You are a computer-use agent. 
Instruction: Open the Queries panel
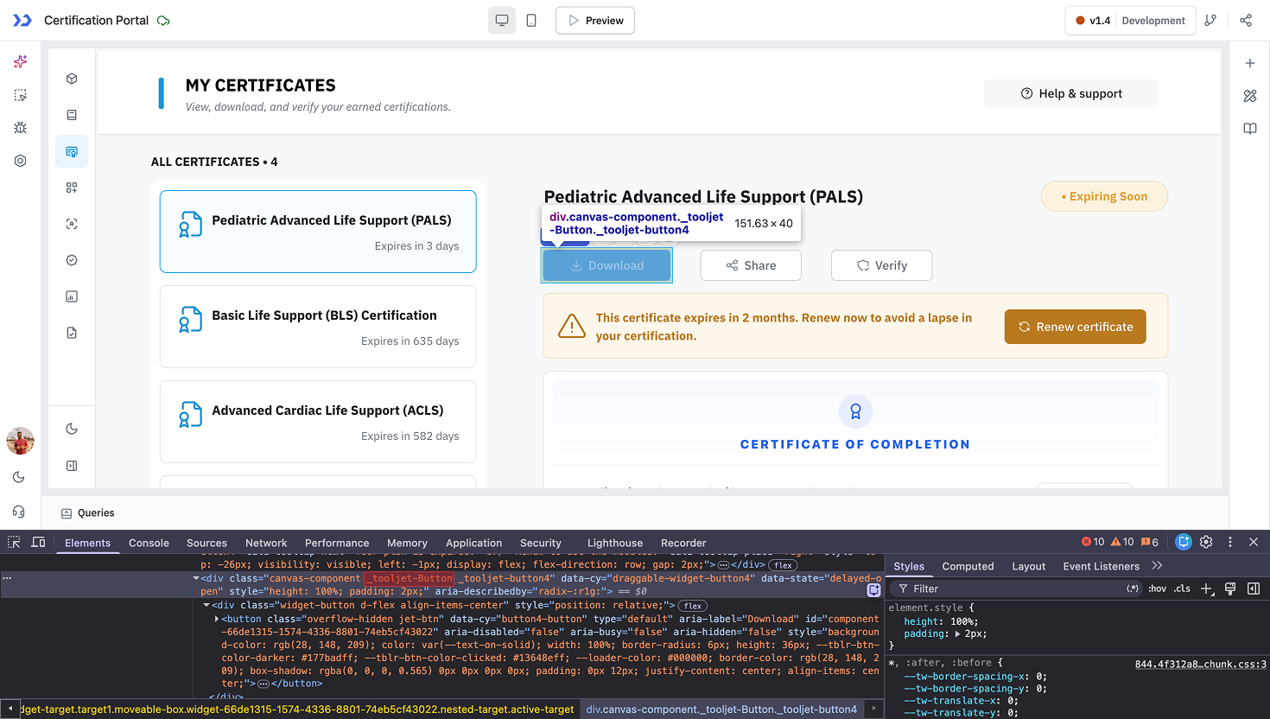[x=88, y=512]
